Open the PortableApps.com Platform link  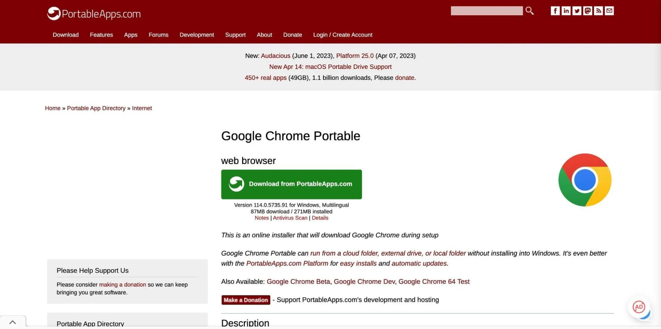tap(287, 263)
